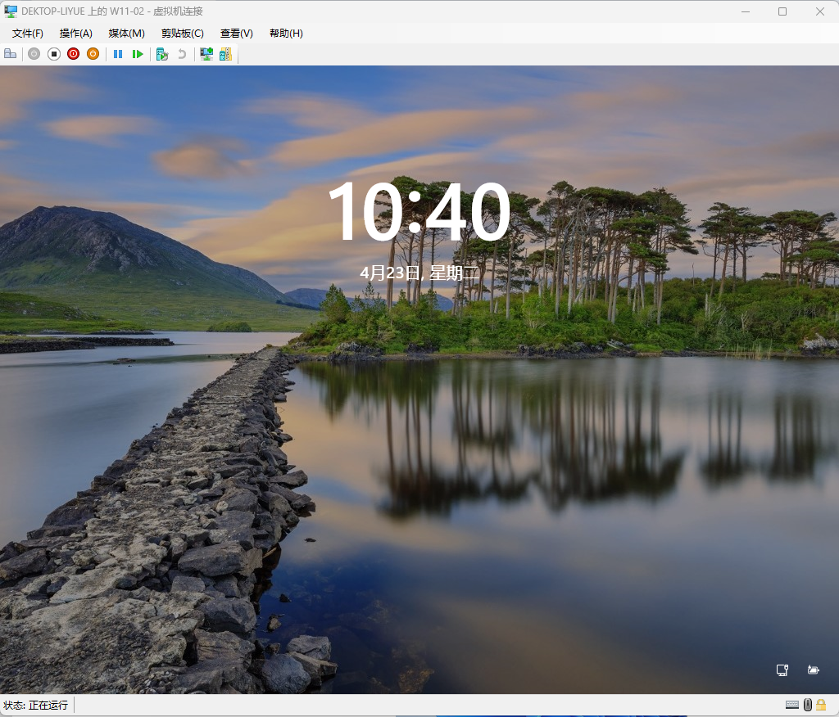Click the 10:40 clock to dismiss the lock screen
The image size is (839, 717).
(419, 212)
